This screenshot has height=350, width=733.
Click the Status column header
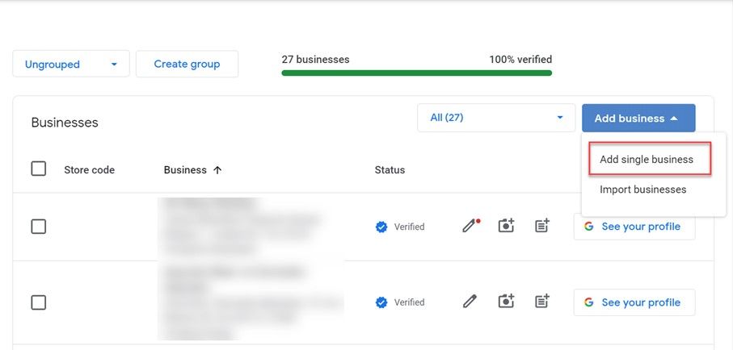(390, 170)
